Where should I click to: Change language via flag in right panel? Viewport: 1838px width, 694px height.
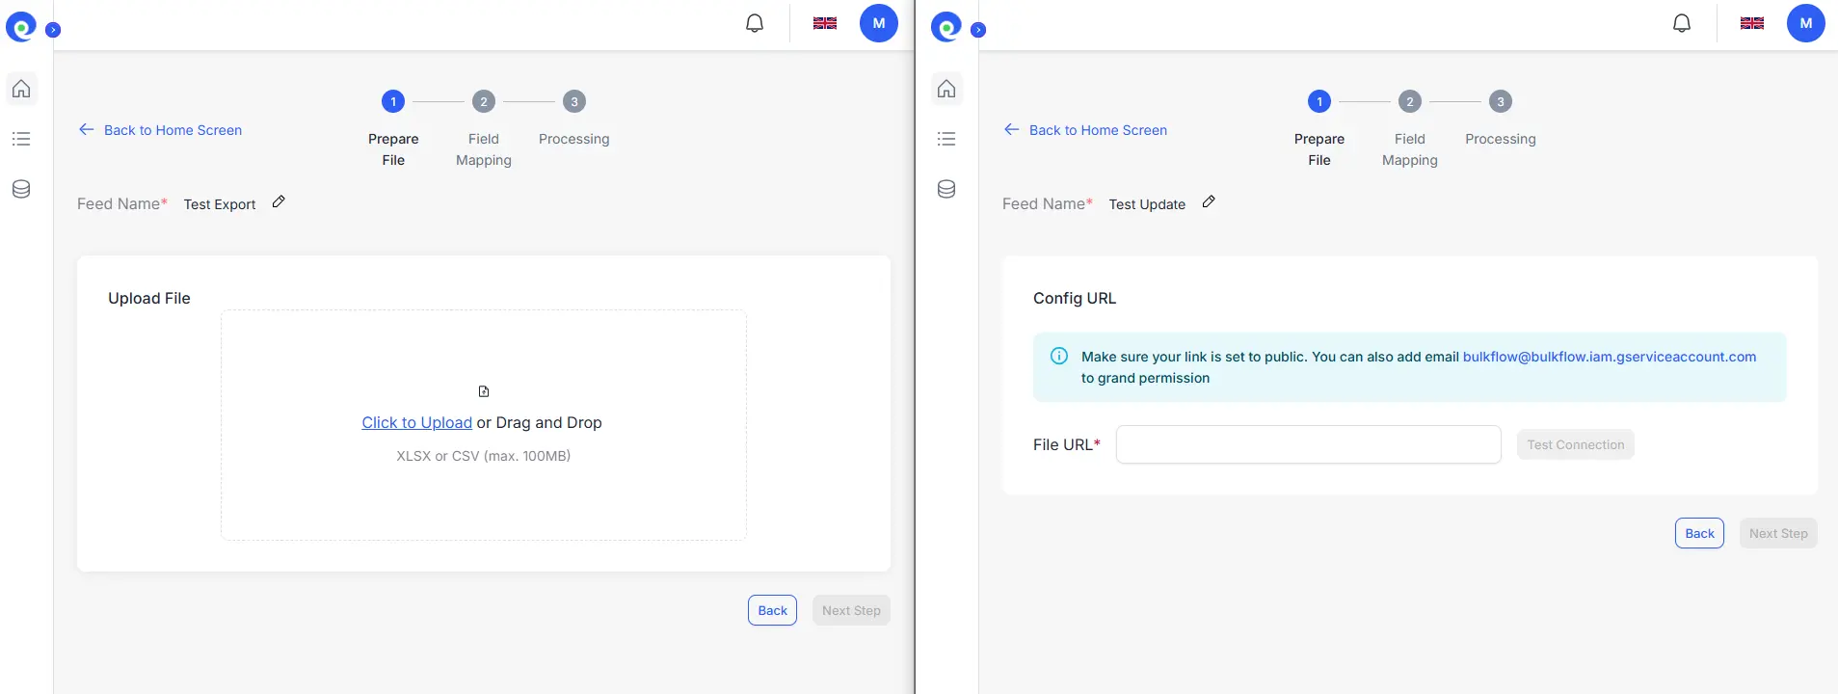click(x=1752, y=23)
